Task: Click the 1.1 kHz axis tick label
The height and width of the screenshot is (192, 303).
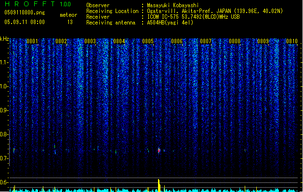Action: pyautogui.click(x=4, y=62)
